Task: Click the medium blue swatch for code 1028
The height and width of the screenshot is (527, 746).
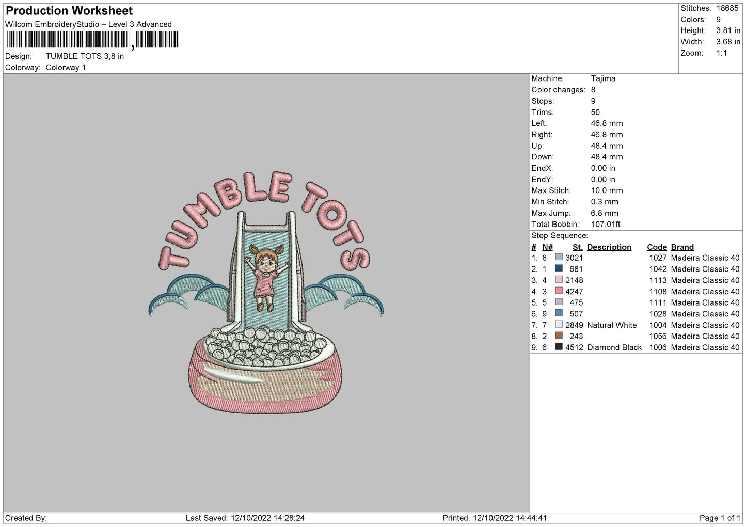Action: pos(559,313)
